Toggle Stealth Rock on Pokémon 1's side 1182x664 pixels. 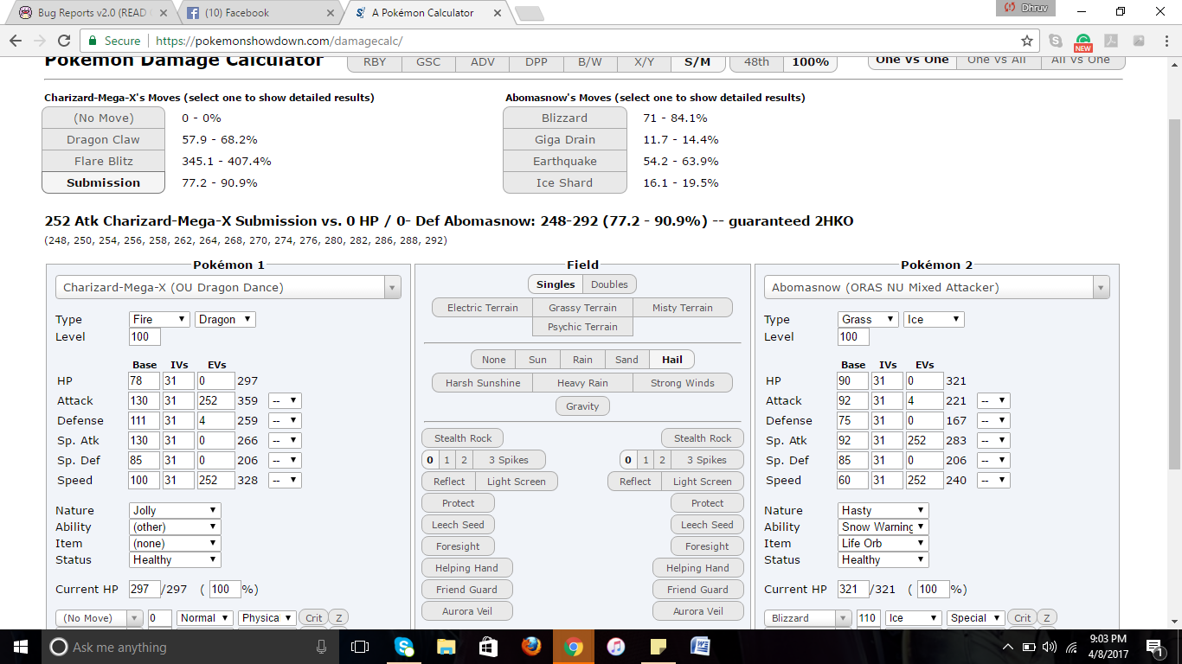tap(462, 438)
